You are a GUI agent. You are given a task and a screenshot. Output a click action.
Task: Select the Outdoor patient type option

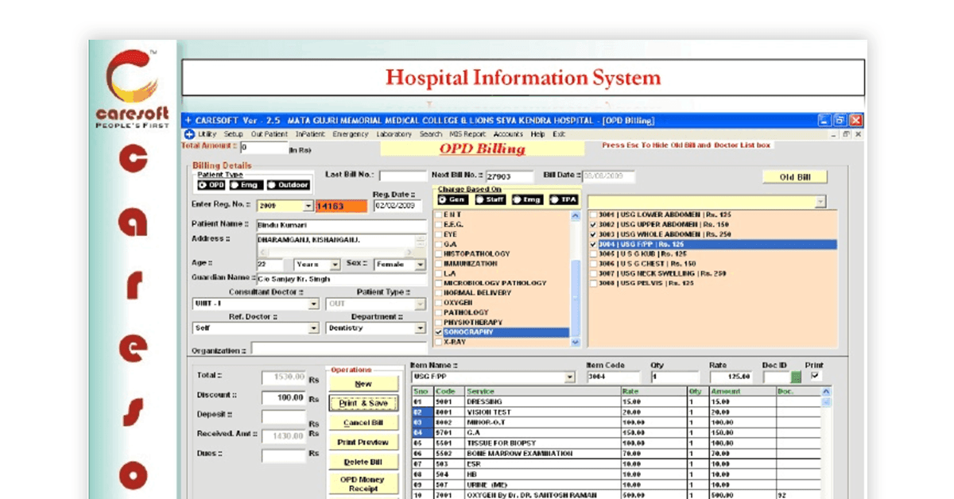tap(288, 185)
